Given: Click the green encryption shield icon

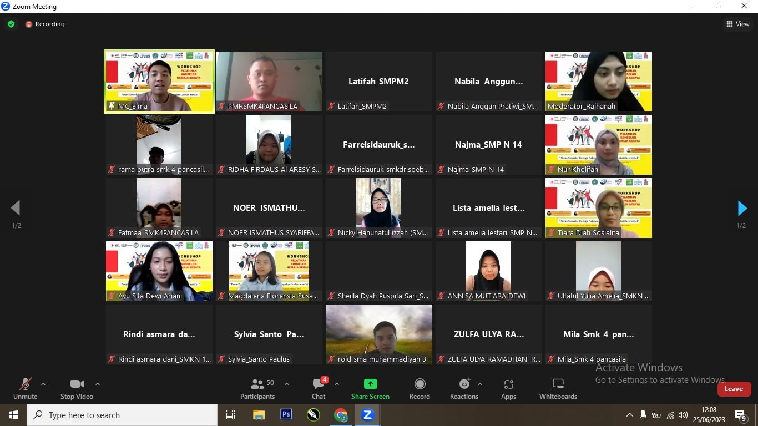Looking at the screenshot, I should point(11,24).
